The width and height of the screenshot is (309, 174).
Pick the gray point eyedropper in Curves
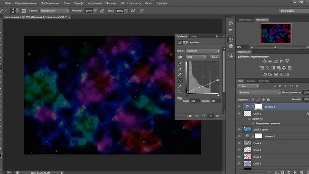point(180,69)
